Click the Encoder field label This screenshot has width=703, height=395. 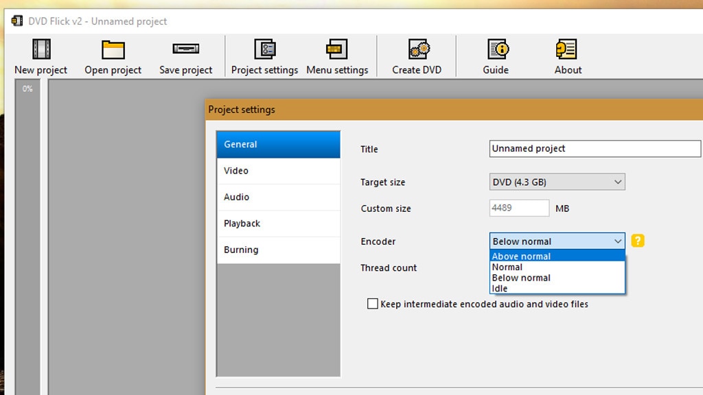378,241
